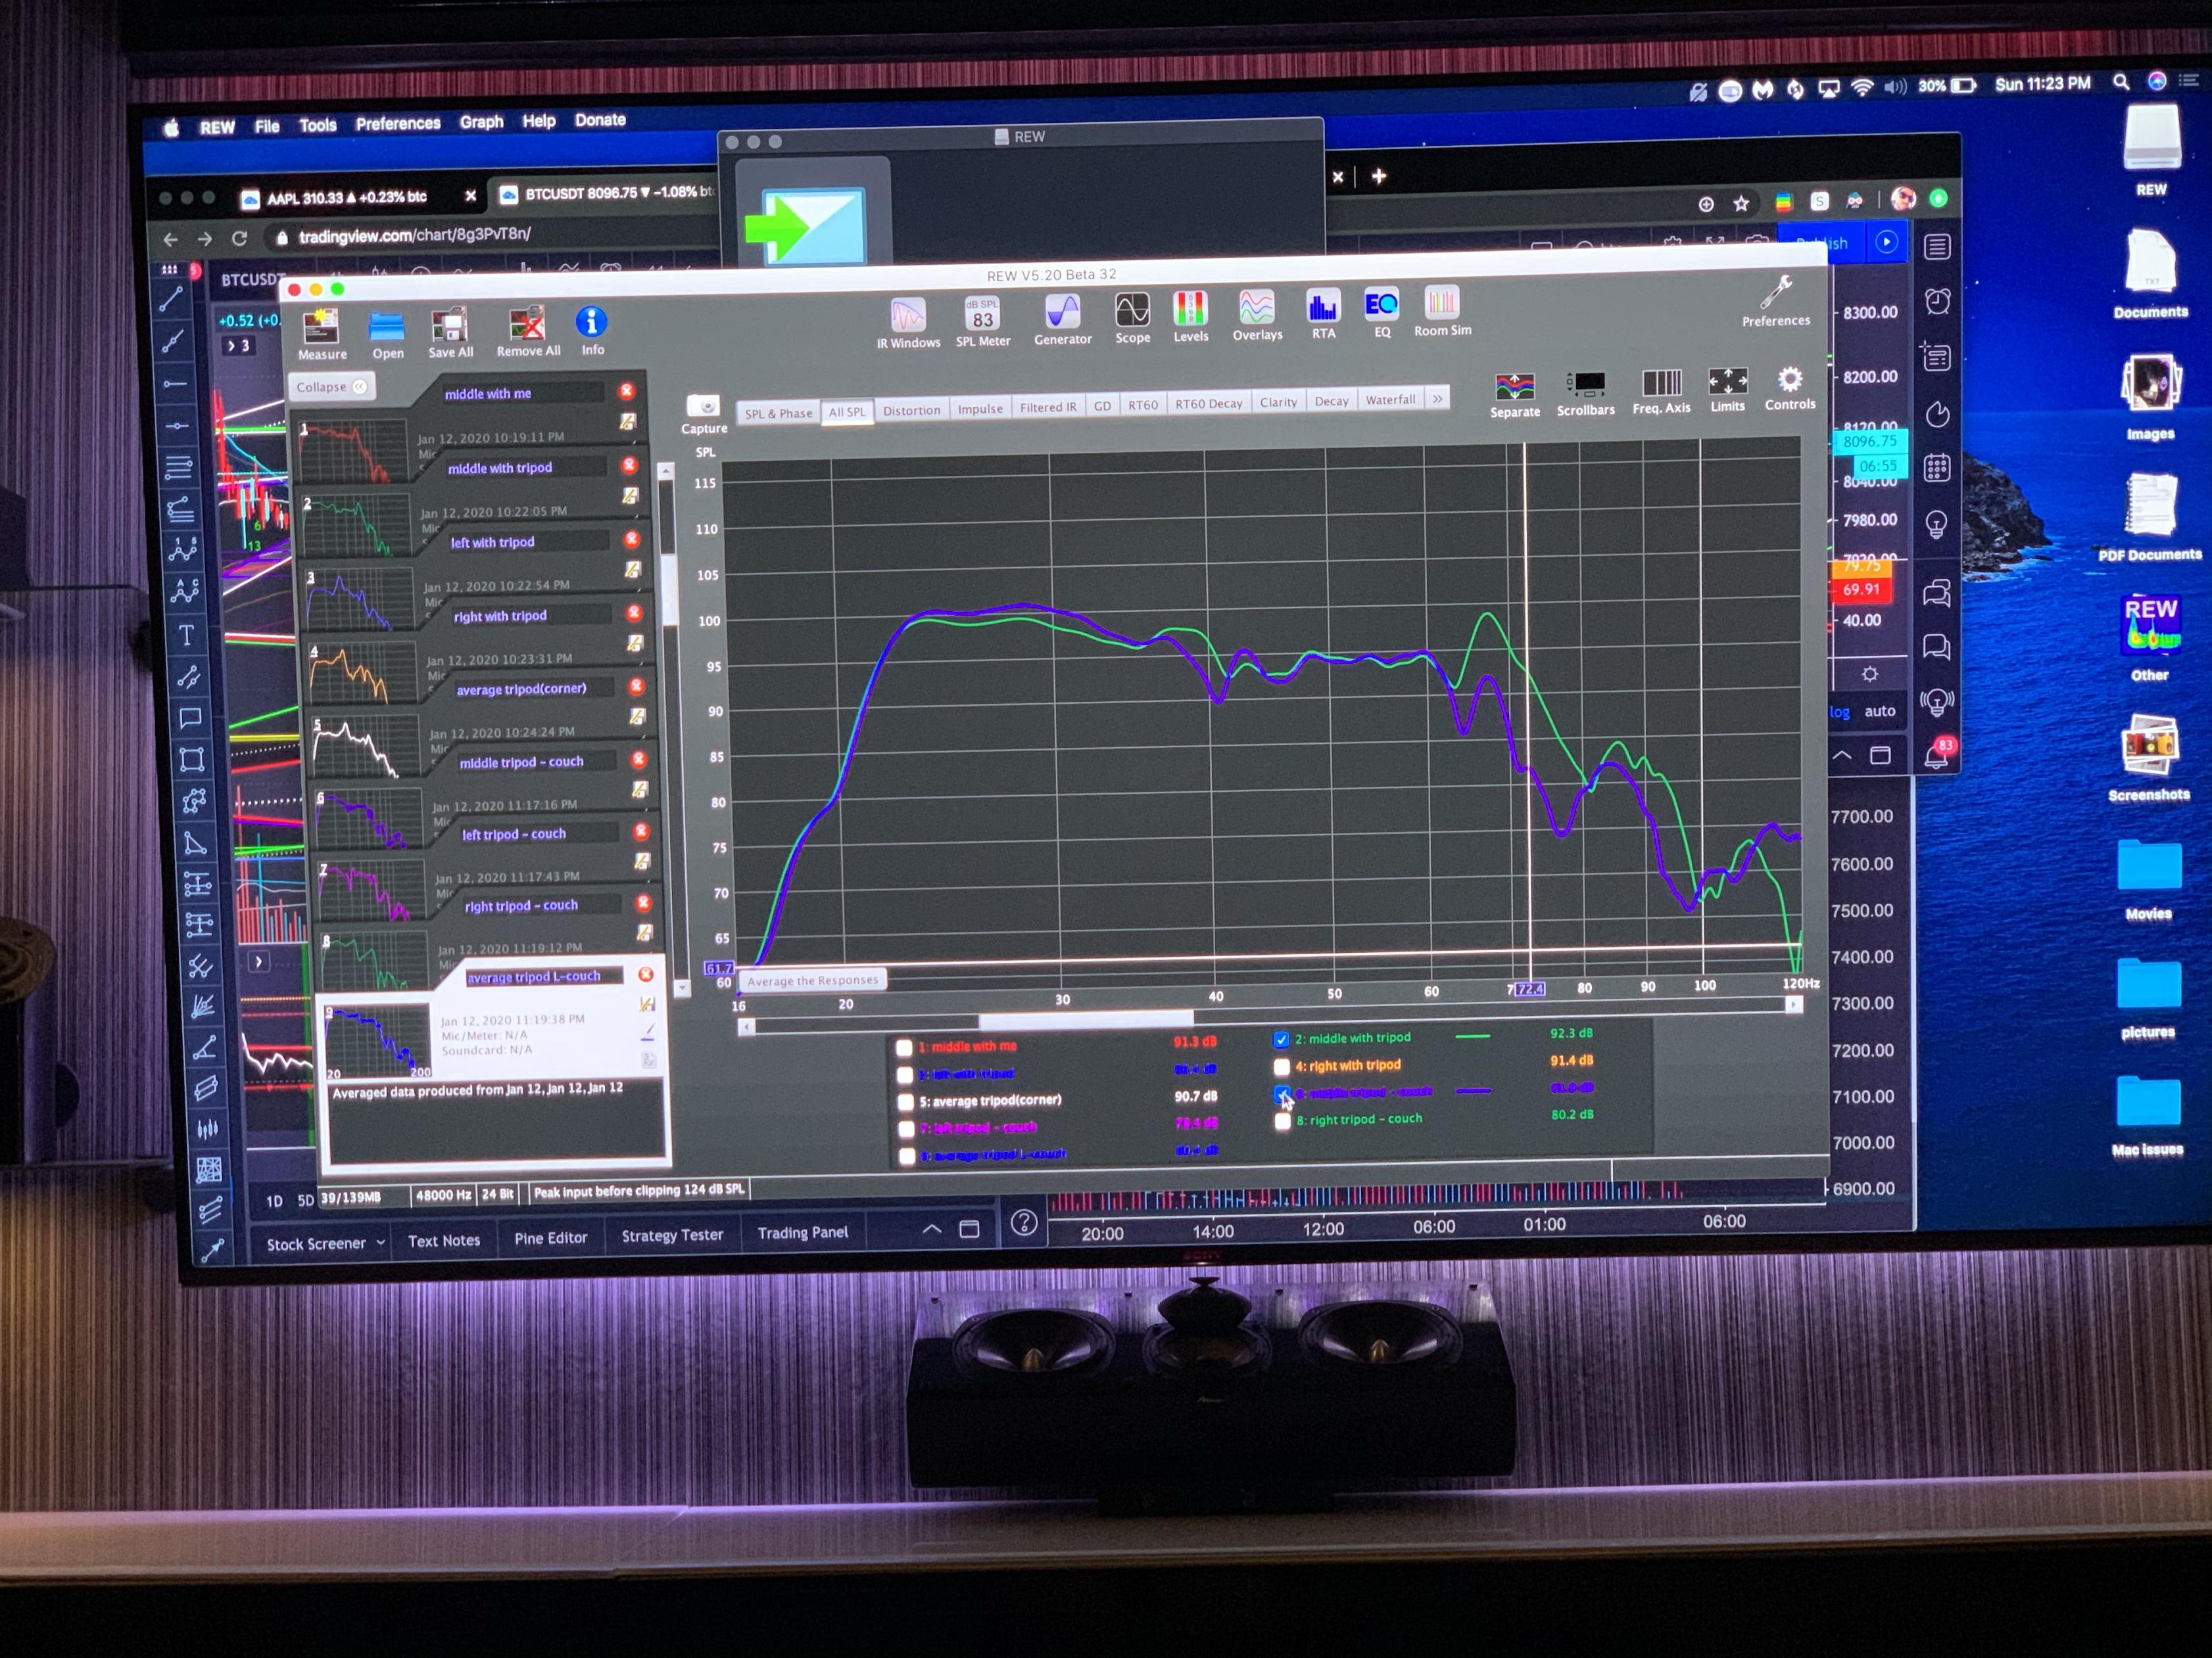This screenshot has width=2212, height=1658.
Task: Click the horizontal frequency scrollbar thumb
Action: (x=1085, y=1019)
